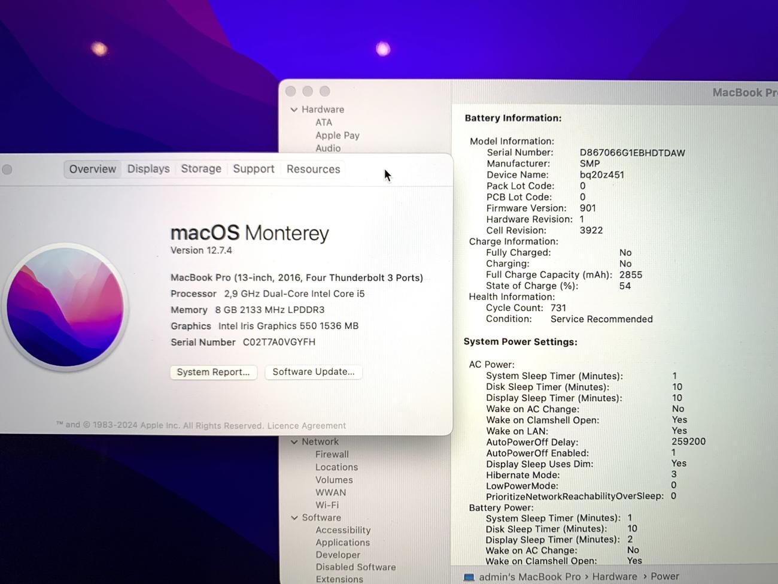
Task: Open the Storage tab
Action: pyautogui.click(x=201, y=169)
